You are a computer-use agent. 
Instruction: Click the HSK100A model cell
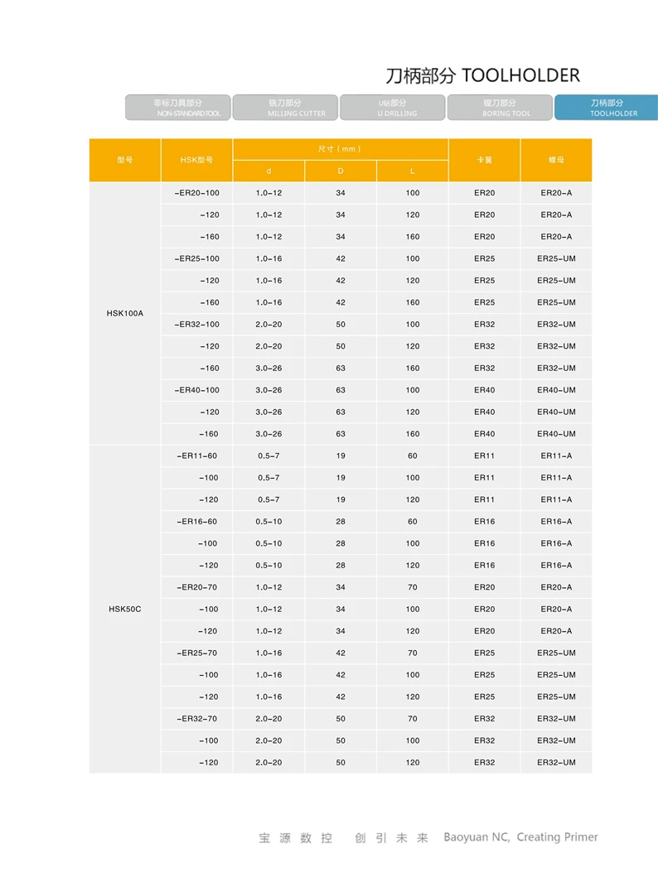(x=125, y=313)
